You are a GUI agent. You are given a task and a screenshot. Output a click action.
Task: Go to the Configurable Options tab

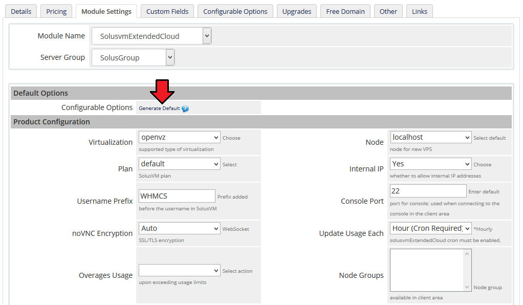tap(235, 11)
